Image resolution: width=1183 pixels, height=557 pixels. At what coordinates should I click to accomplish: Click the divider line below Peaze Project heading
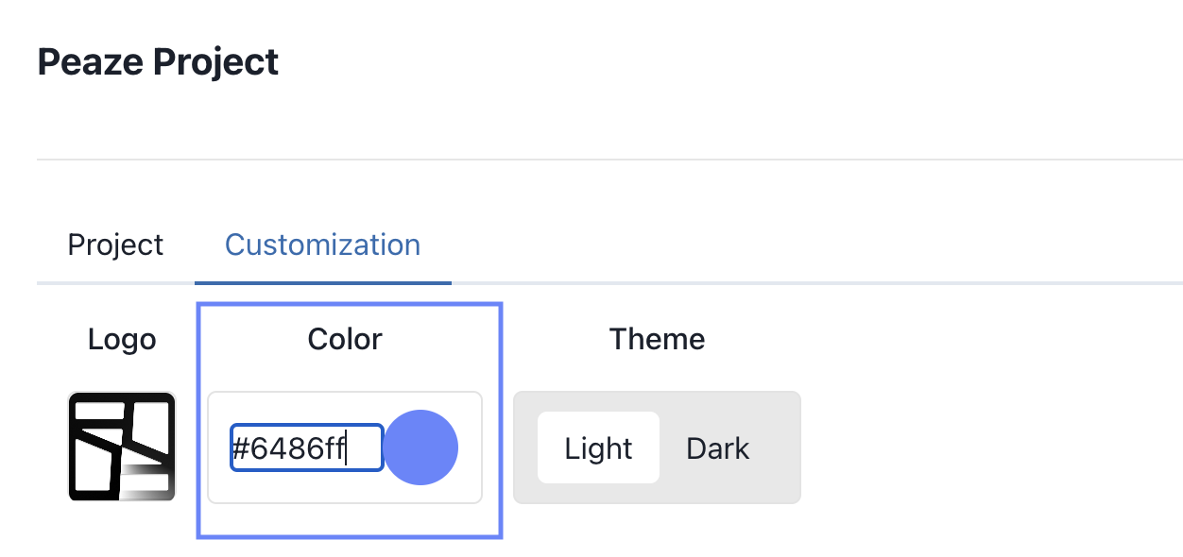pyautogui.click(x=605, y=160)
